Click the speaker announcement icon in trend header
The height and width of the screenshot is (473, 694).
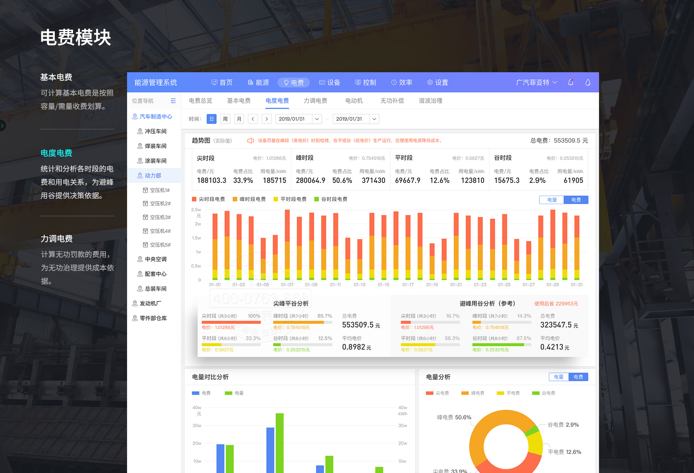251,141
